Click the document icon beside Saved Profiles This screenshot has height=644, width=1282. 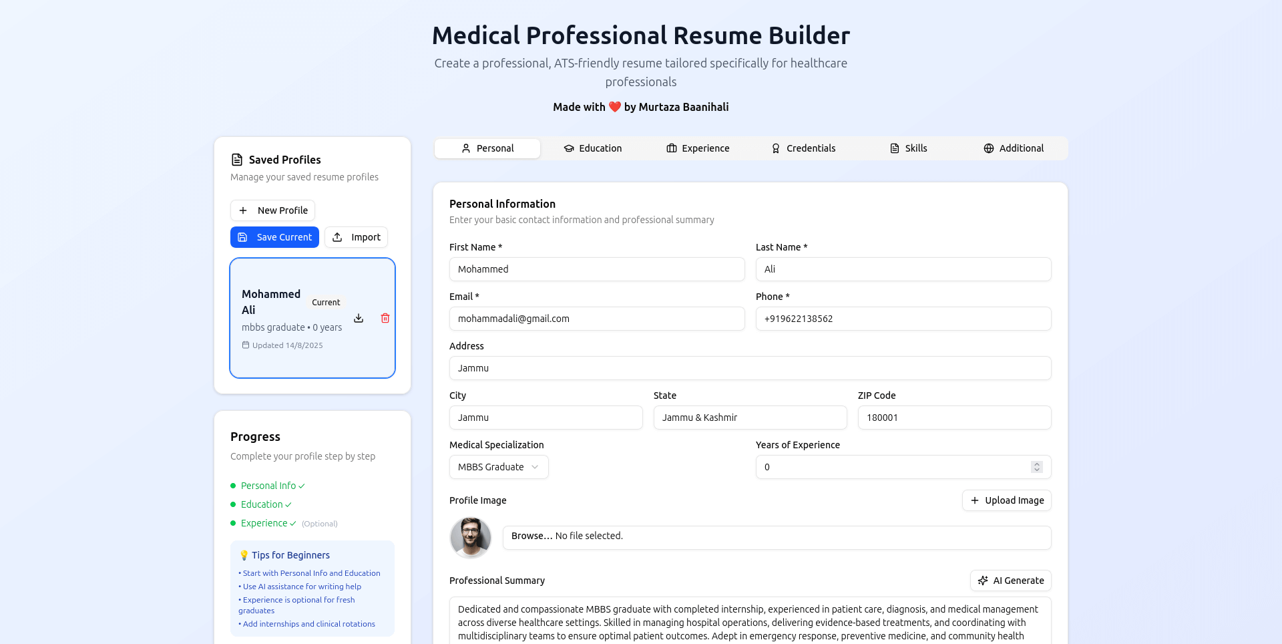coord(237,159)
